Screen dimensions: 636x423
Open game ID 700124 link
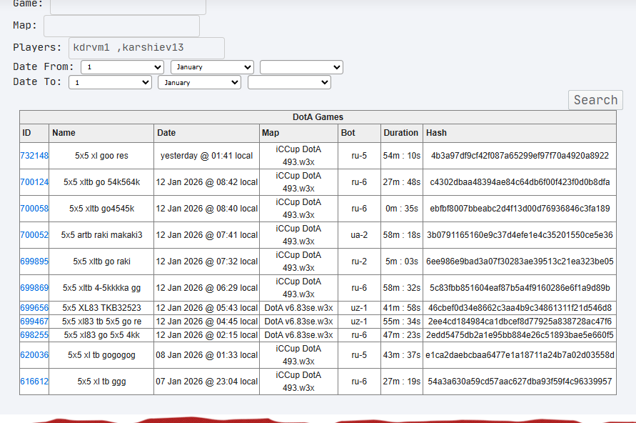coord(34,182)
